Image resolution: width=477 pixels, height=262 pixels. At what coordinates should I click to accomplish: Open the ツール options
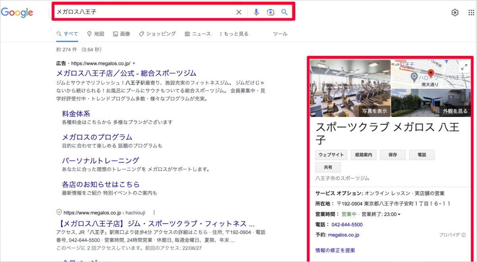click(280, 34)
